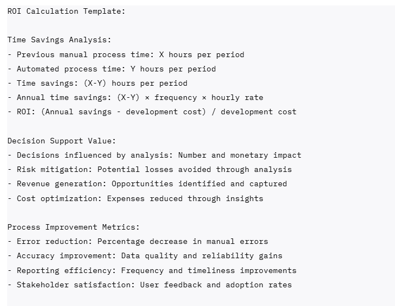This screenshot has width=395, height=306.
Task: Click the ROI formula line with development cost
Action: [152, 112]
